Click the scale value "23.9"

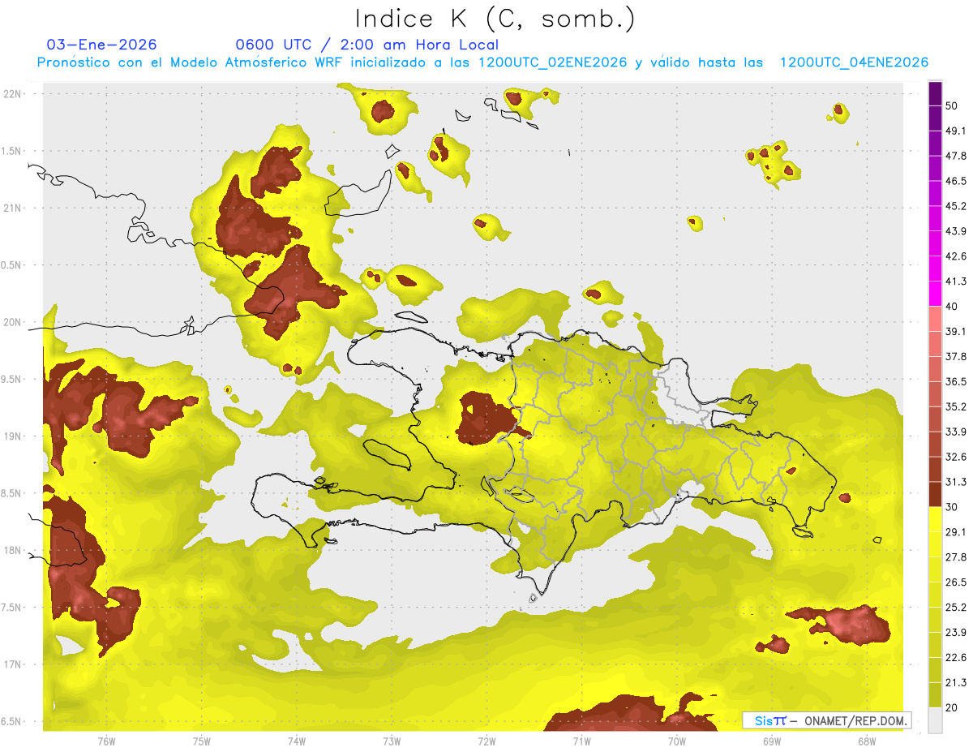pyautogui.click(x=956, y=633)
